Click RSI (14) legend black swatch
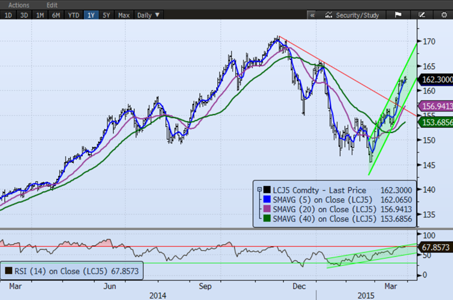The height and width of the screenshot is (300, 453). pos(8,270)
